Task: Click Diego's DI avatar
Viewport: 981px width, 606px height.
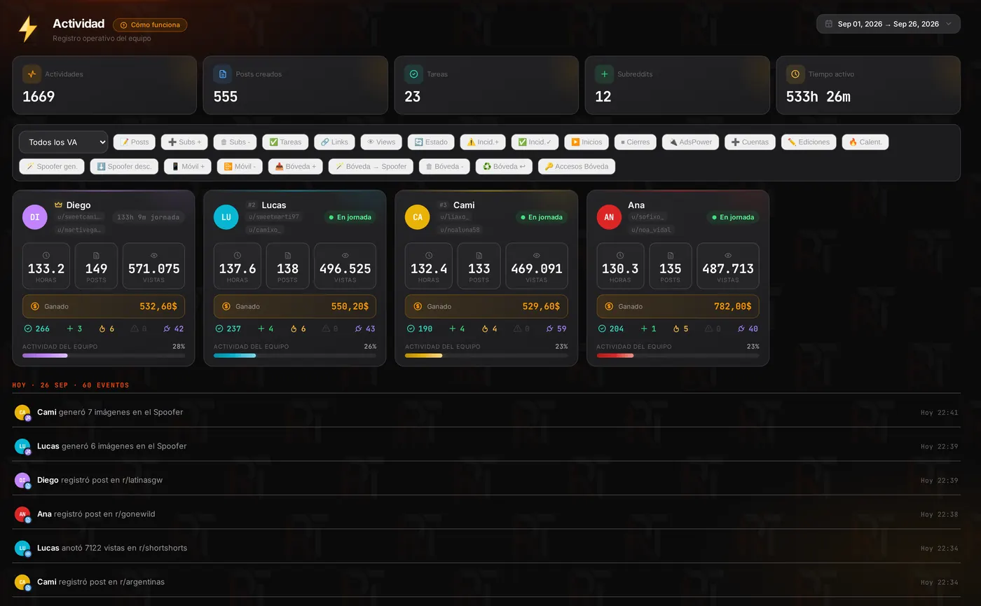Action: pos(34,217)
